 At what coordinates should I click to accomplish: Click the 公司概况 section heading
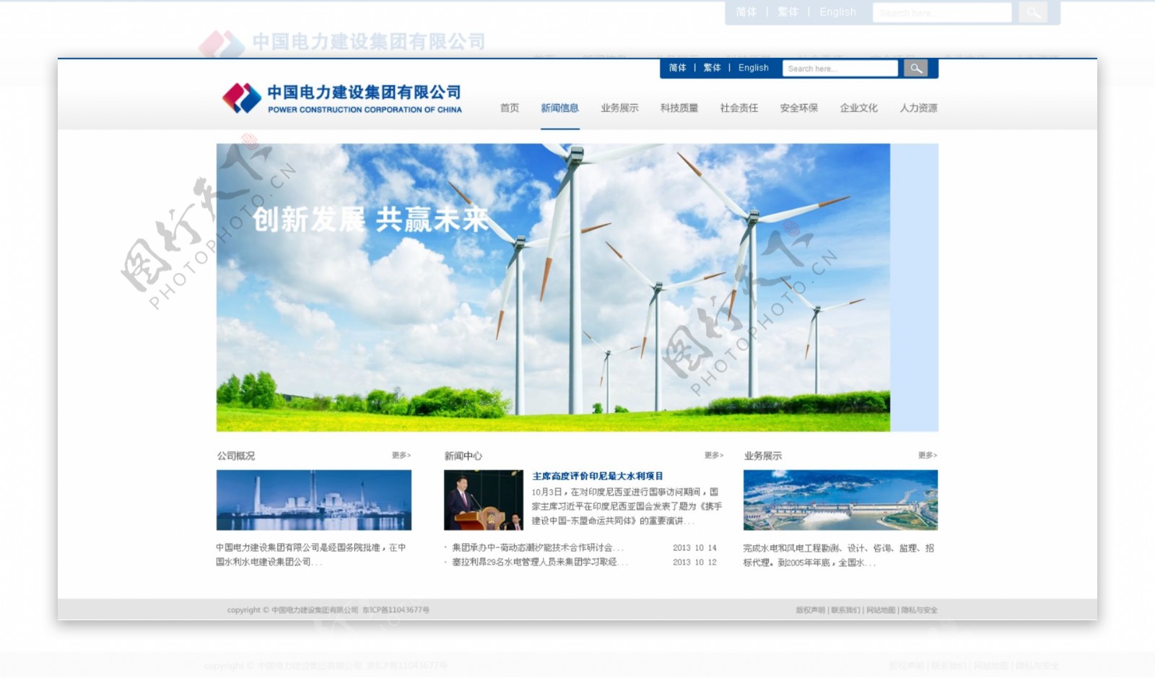pyautogui.click(x=236, y=456)
